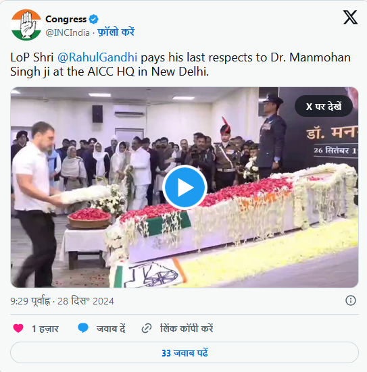Open the Congress account name
This screenshot has height=372, width=367.
click(66, 19)
